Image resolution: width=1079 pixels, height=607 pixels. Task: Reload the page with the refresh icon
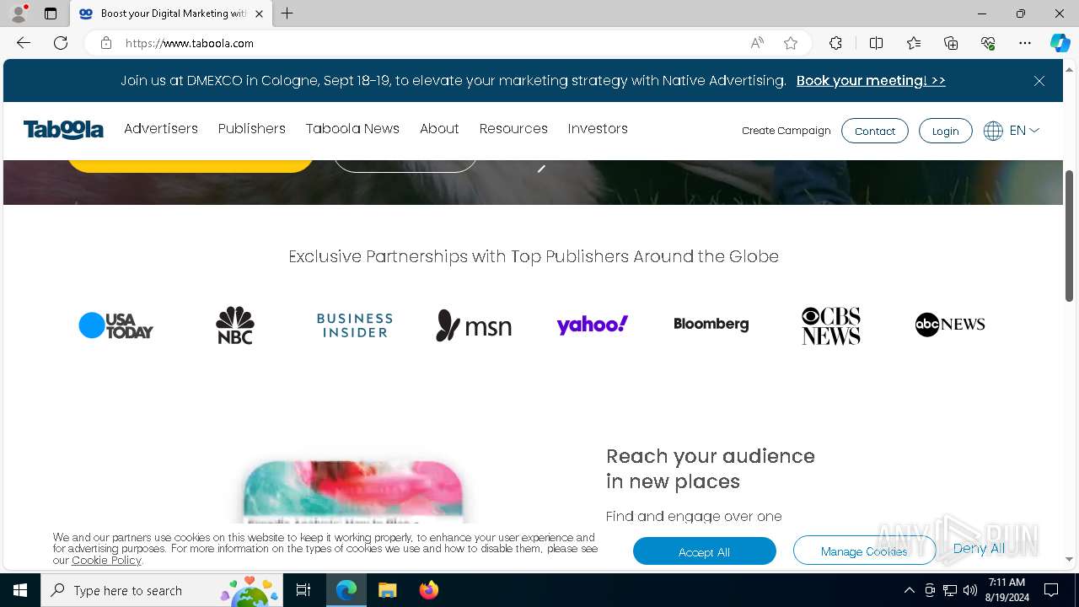click(61, 43)
